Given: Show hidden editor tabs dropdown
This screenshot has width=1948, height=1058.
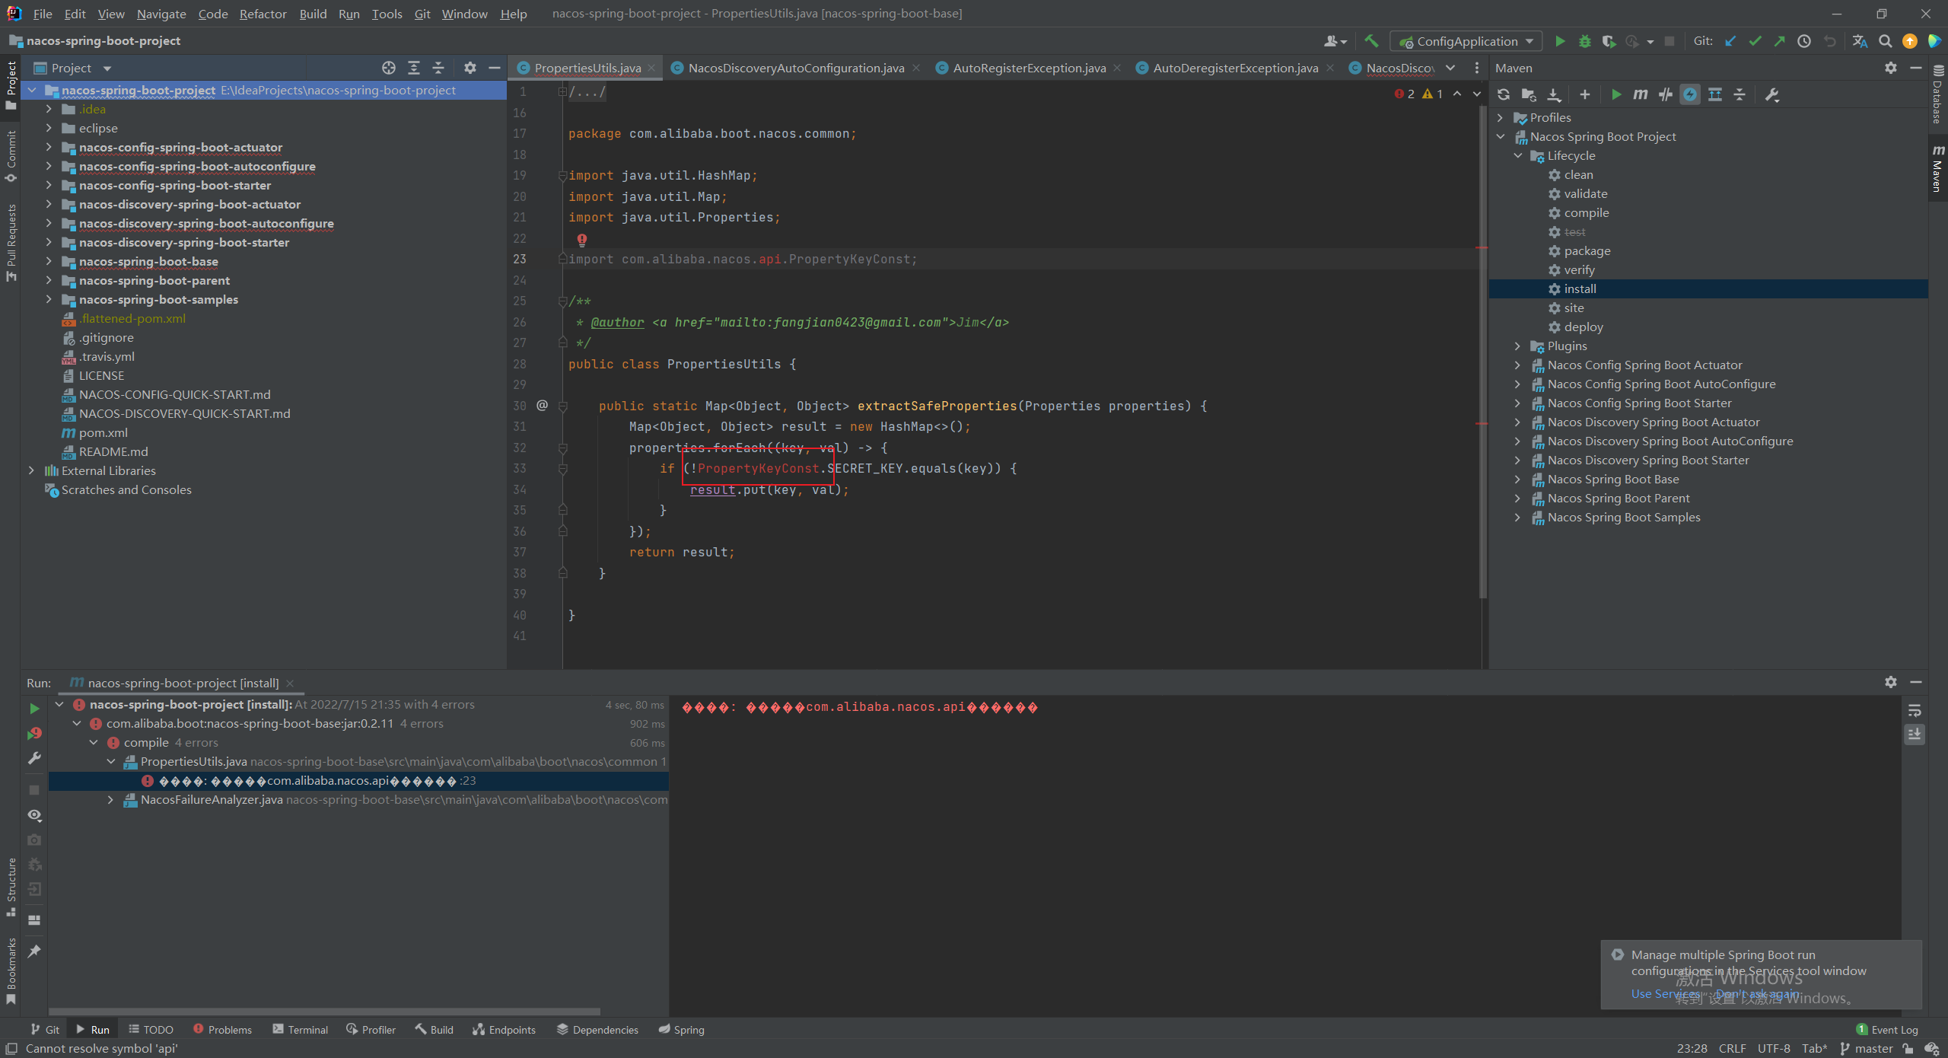Looking at the screenshot, I should [1451, 68].
